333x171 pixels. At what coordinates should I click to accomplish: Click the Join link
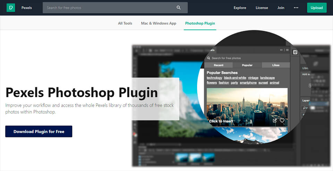[x=281, y=8]
